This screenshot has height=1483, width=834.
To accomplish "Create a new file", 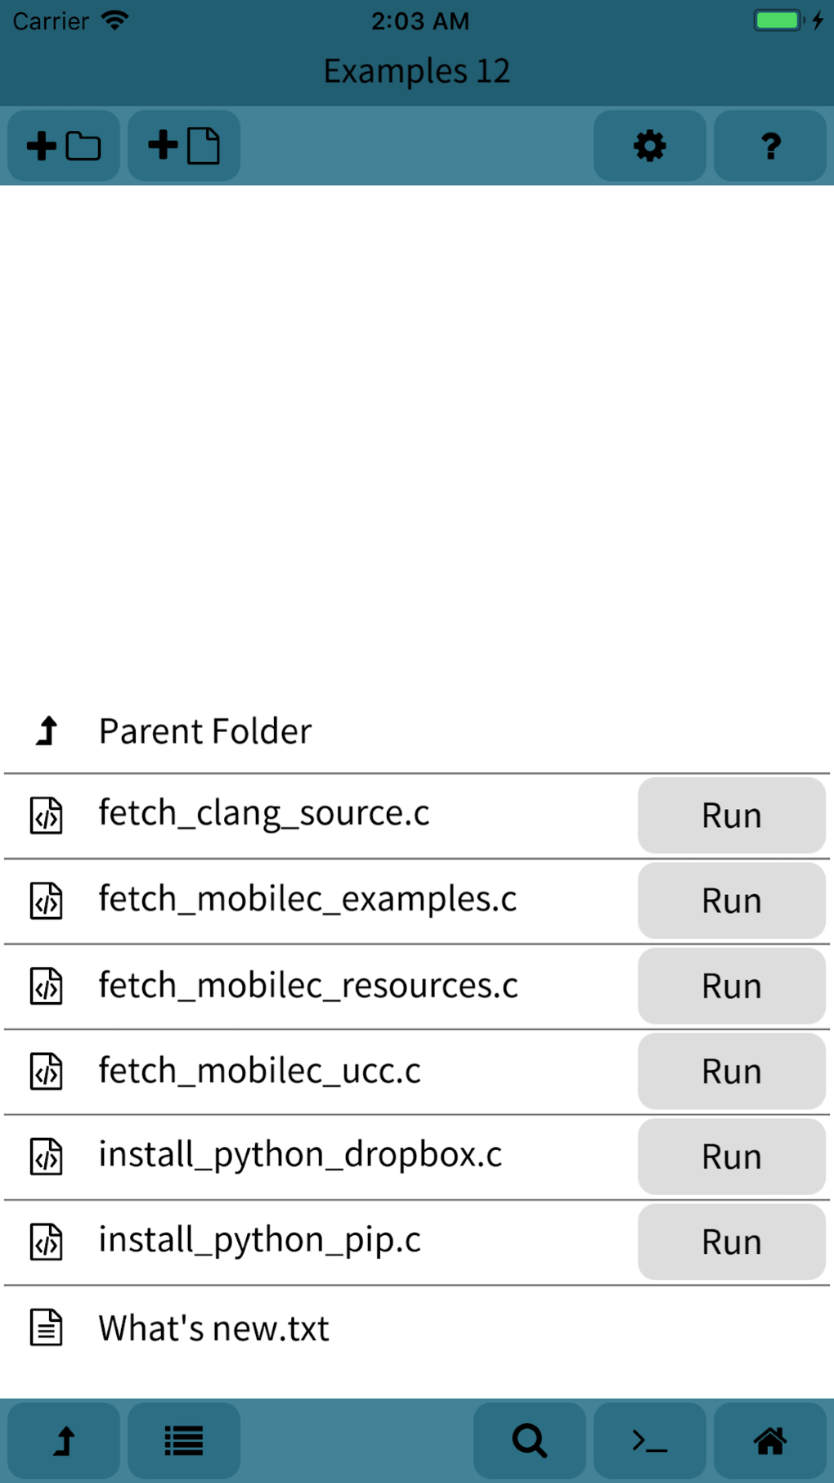I will pos(182,146).
